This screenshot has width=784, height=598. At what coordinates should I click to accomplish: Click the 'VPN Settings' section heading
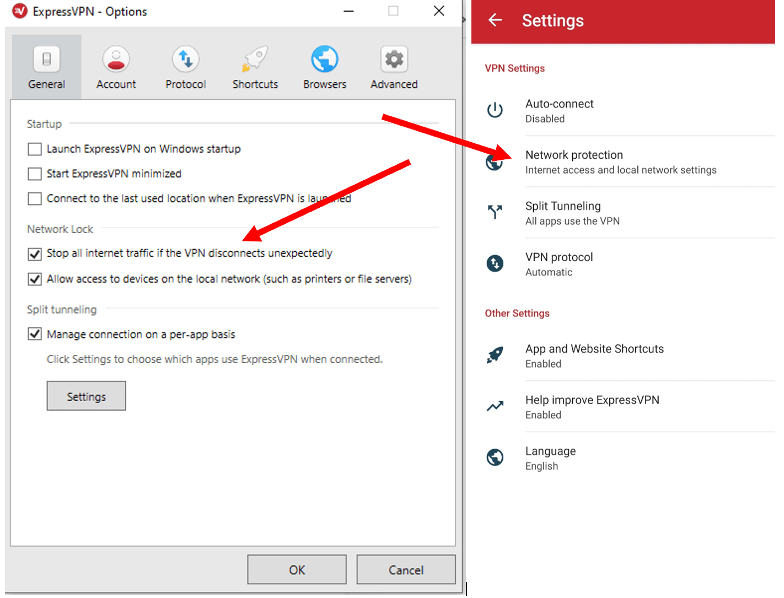514,68
